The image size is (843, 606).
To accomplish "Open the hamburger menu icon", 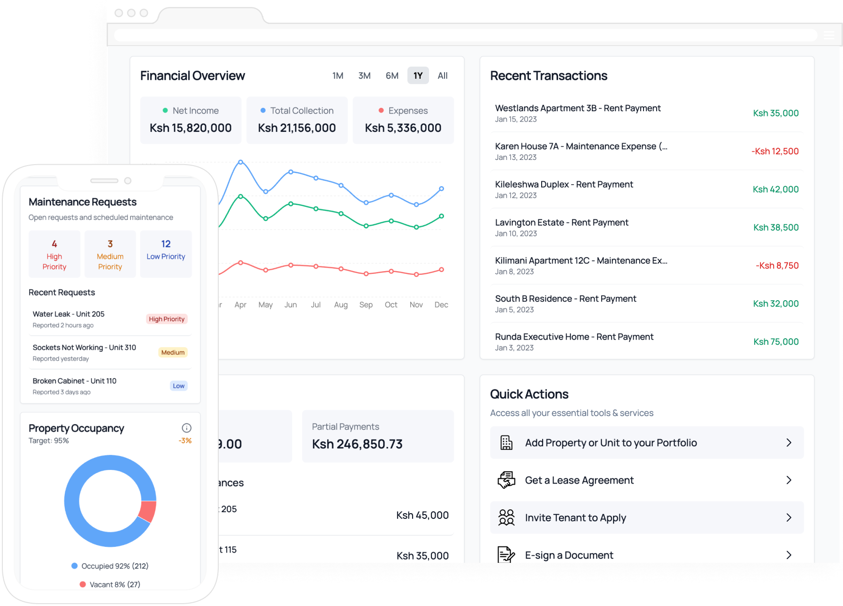I will (828, 35).
